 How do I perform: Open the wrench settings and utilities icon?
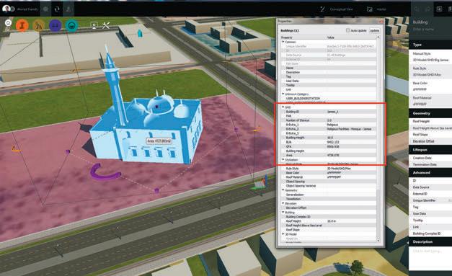tap(106, 25)
